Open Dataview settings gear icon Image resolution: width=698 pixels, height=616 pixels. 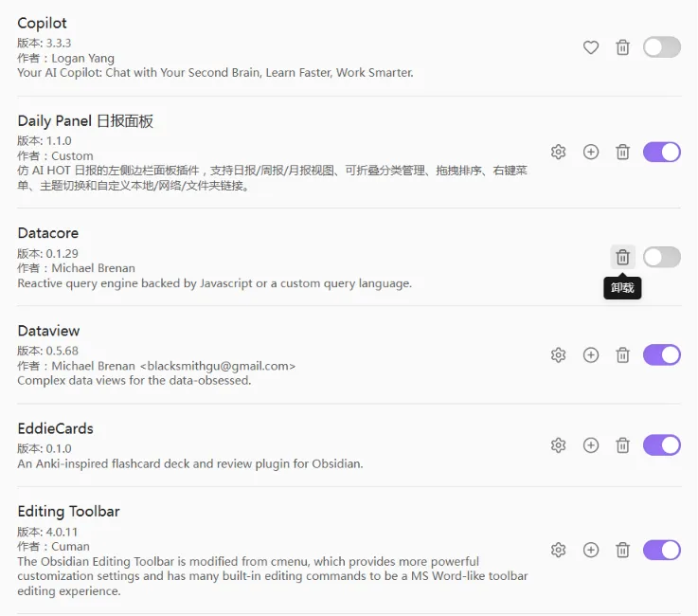558,355
